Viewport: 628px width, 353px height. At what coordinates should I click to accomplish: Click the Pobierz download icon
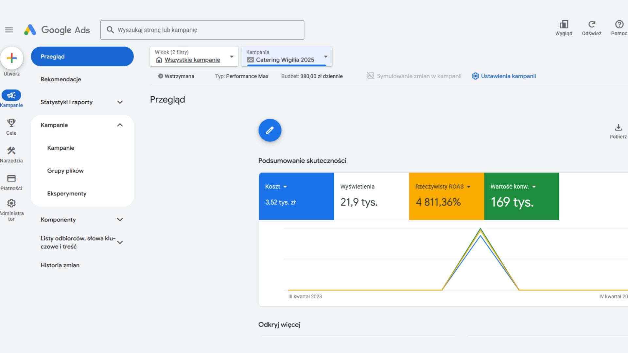pos(618,127)
